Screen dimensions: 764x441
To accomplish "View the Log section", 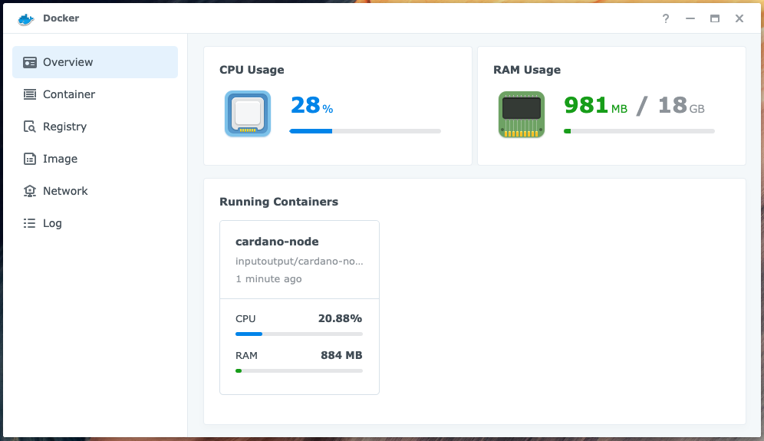I will (95, 222).
